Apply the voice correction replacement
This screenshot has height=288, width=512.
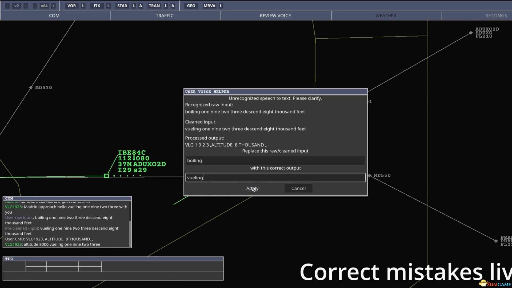[252, 188]
